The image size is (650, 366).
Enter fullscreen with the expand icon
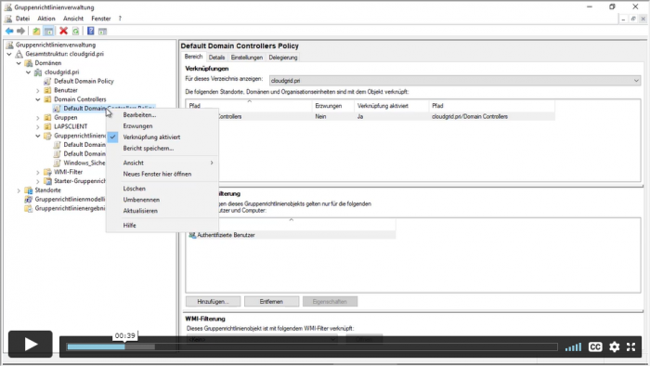tap(630, 346)
